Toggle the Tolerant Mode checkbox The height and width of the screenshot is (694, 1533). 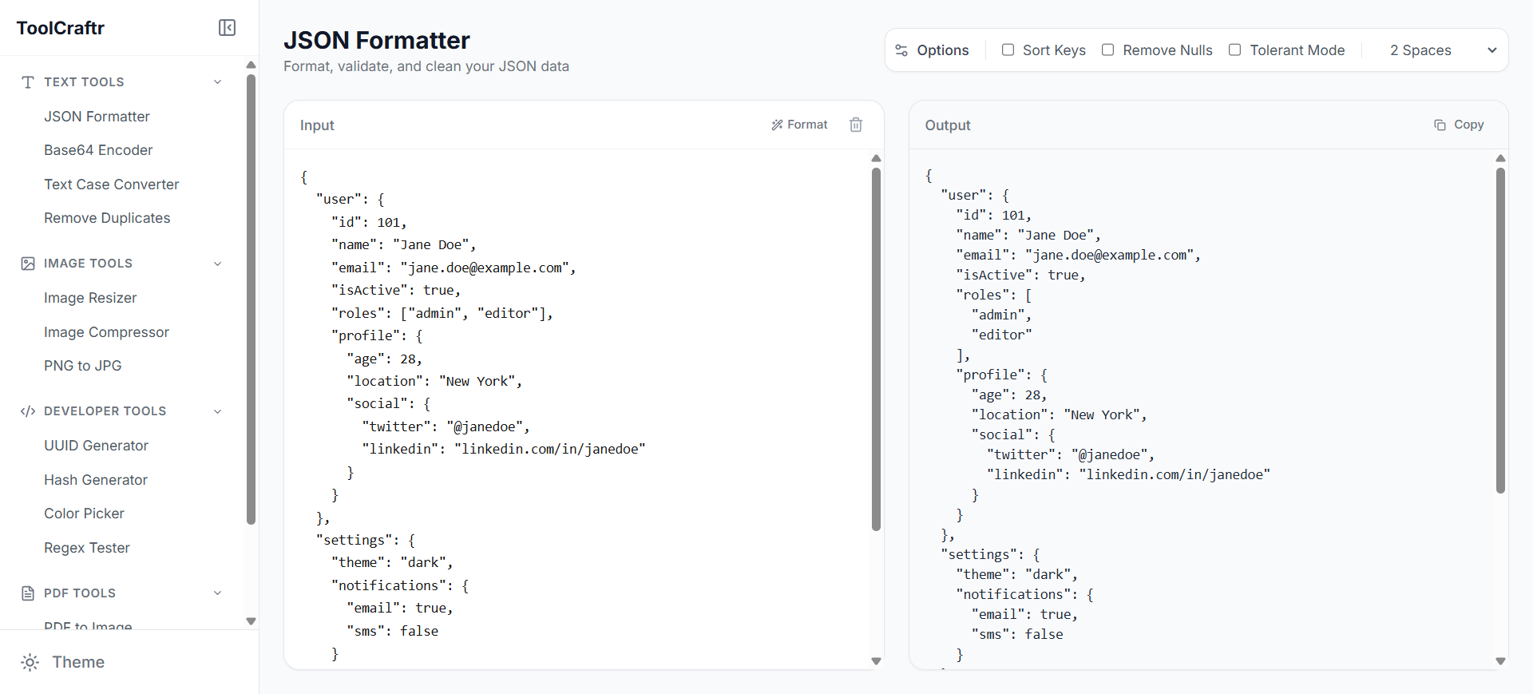coord(1234,50)
